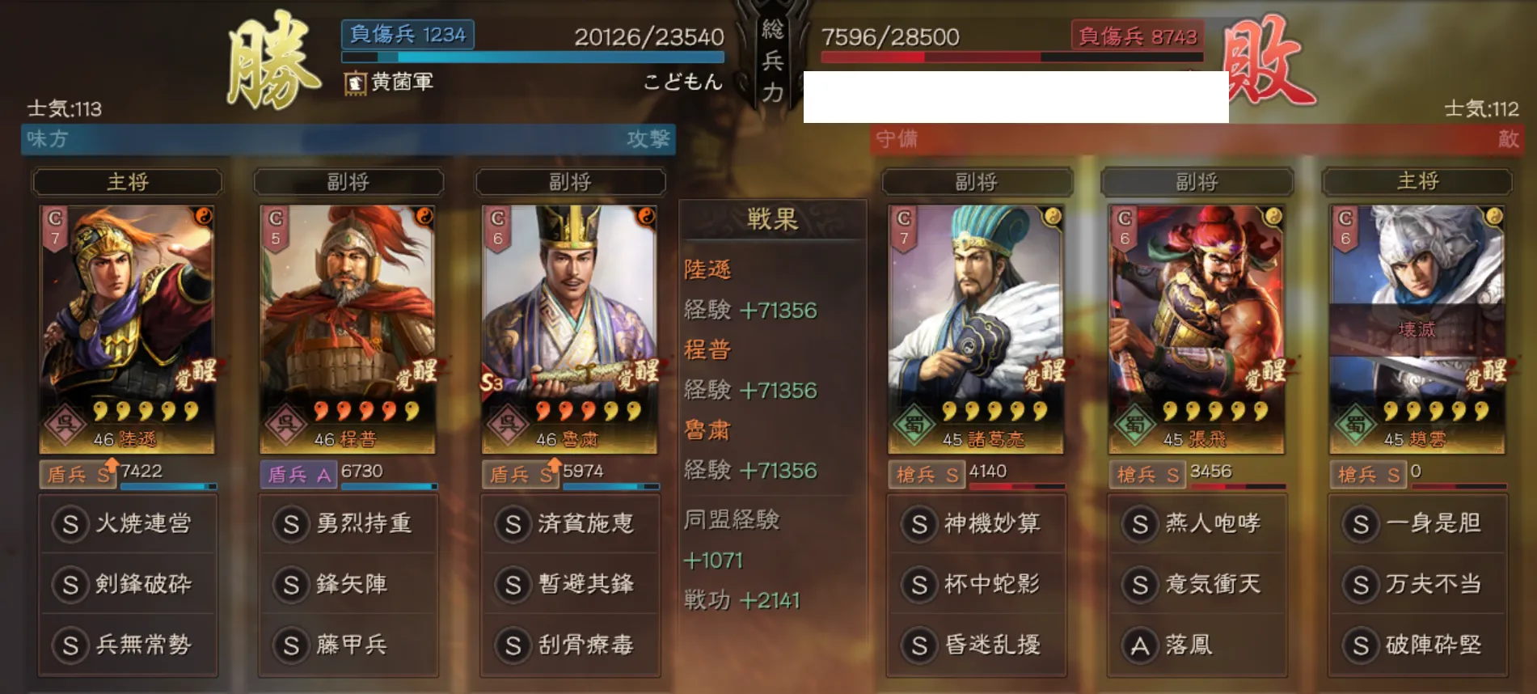Open 陸遜 general portrait card

[127, 328]
